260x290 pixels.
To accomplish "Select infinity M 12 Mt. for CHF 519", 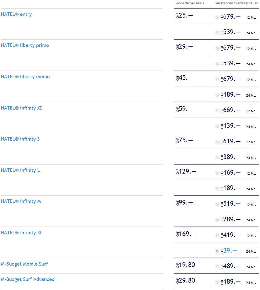I will [x=217, y=204].
